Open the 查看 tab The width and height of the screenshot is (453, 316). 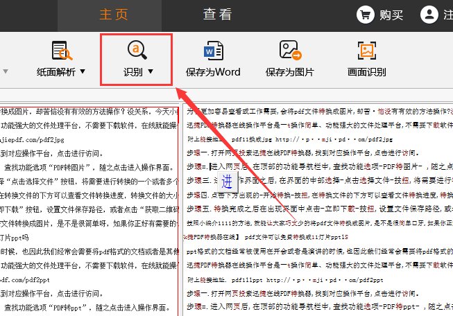pyautogui.click(x=217, y=15)
